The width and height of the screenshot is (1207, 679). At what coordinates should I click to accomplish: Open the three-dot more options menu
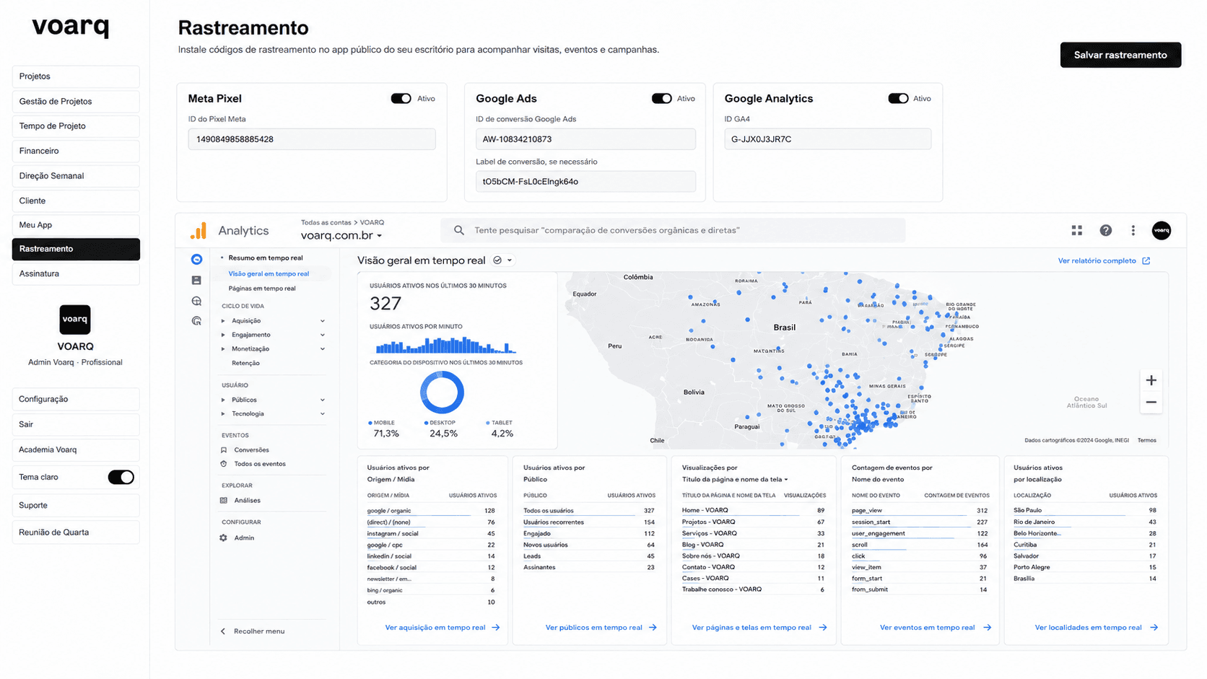click(x=1133, y=230)
